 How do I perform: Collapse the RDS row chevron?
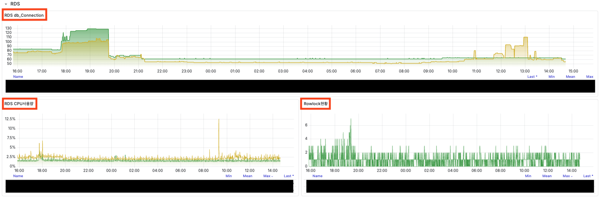(x=6, y=4)
